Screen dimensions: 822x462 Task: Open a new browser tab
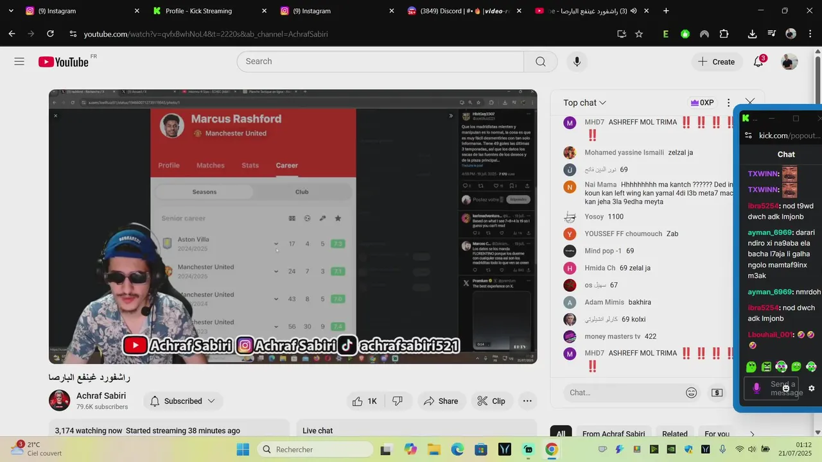(666, 11)
